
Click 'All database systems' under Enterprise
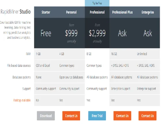pyautogui.click(x=147, y=77)
